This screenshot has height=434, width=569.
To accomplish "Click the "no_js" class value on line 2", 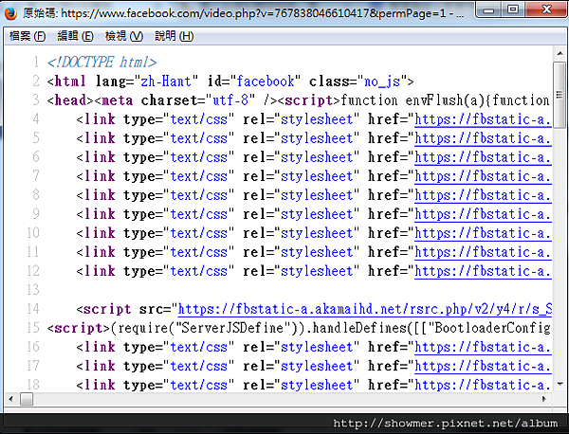I will point(382,81).
